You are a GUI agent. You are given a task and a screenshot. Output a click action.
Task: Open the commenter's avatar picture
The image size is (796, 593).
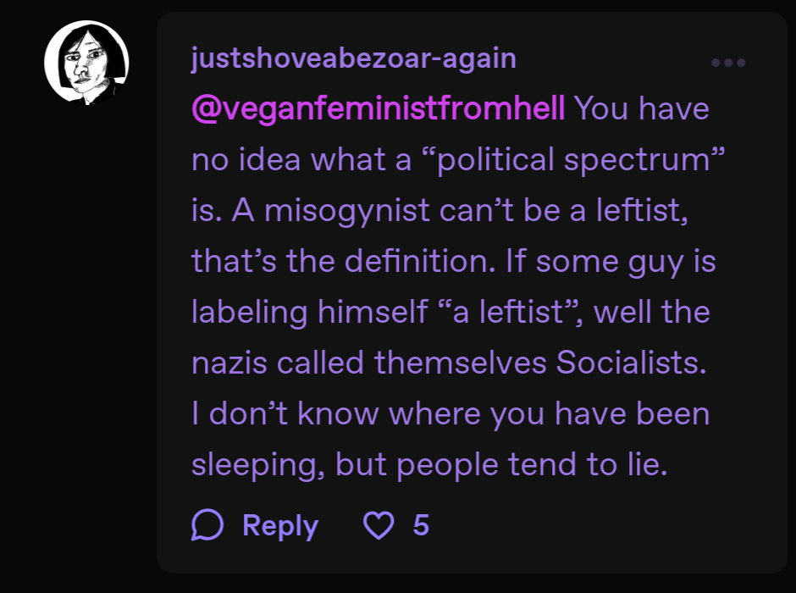pyautogui.click(x=86, y=63)
